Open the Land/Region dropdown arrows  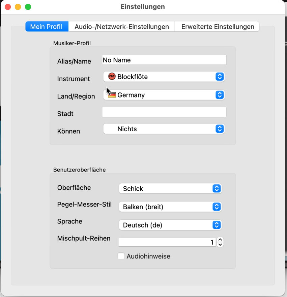(x=220, y=95)
